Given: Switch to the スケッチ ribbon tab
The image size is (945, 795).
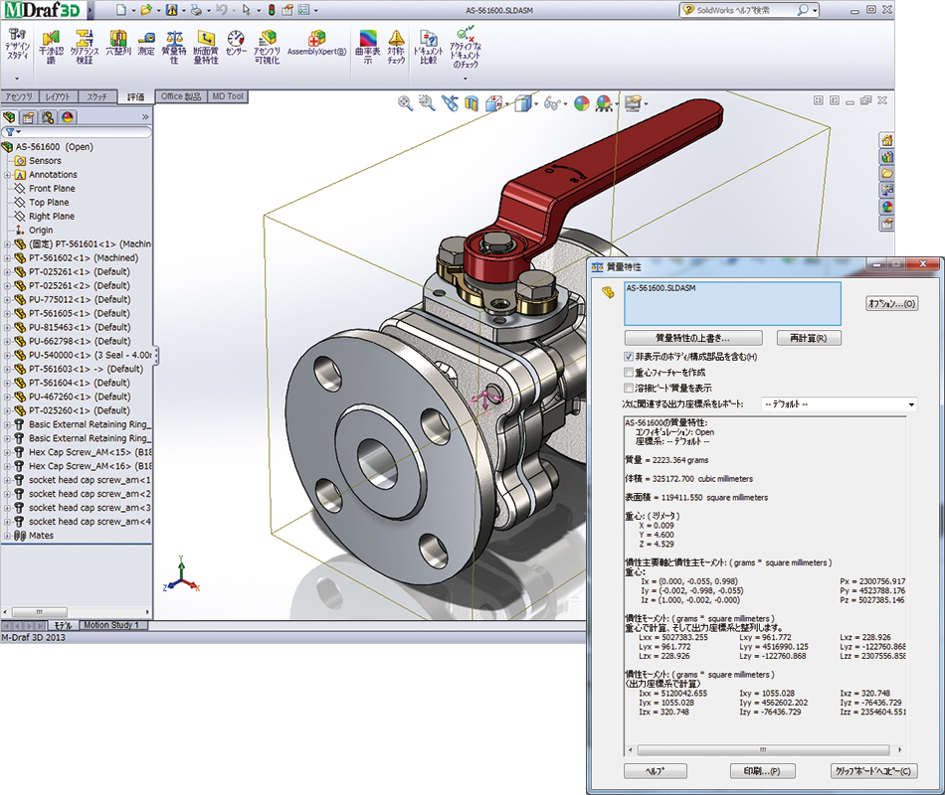Looking at the screenshot, I should (x=96, y=97).
